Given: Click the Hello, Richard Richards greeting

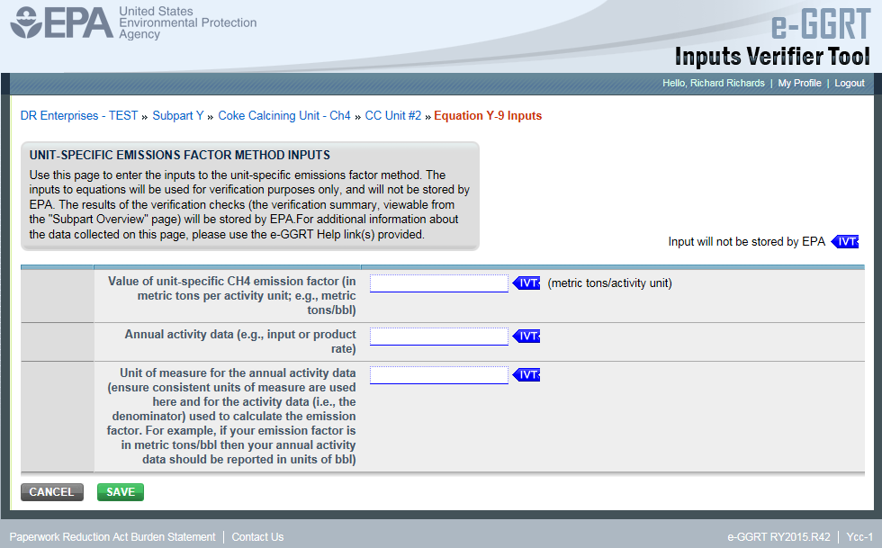Looking at the screenshot, I should pyautogui.click(x=713, y=84).
